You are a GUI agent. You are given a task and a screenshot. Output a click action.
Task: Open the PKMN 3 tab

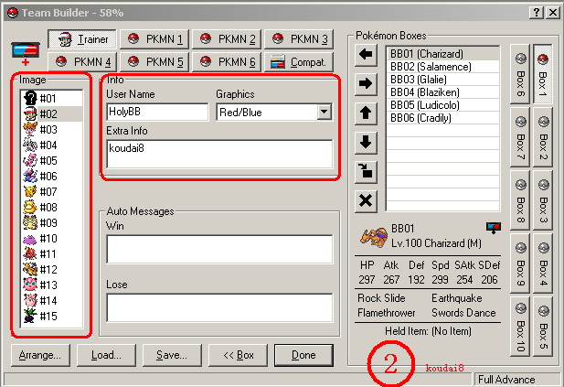coord(299,38)
